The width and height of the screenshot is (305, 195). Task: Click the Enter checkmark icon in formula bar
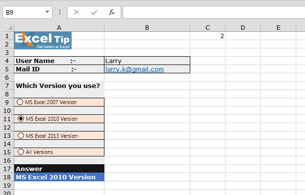point(94,12)
